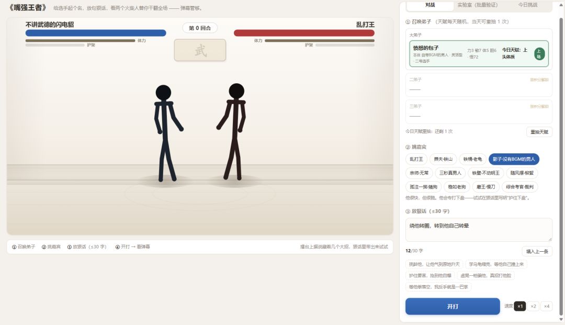Focus the 放狠话 text input box
The image size is (565, 325).
coord(479,230)
